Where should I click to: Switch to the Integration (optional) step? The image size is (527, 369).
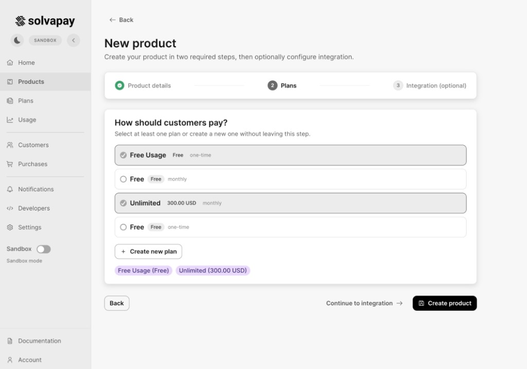430,85
